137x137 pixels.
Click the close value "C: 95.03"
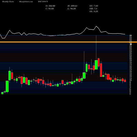50,8
